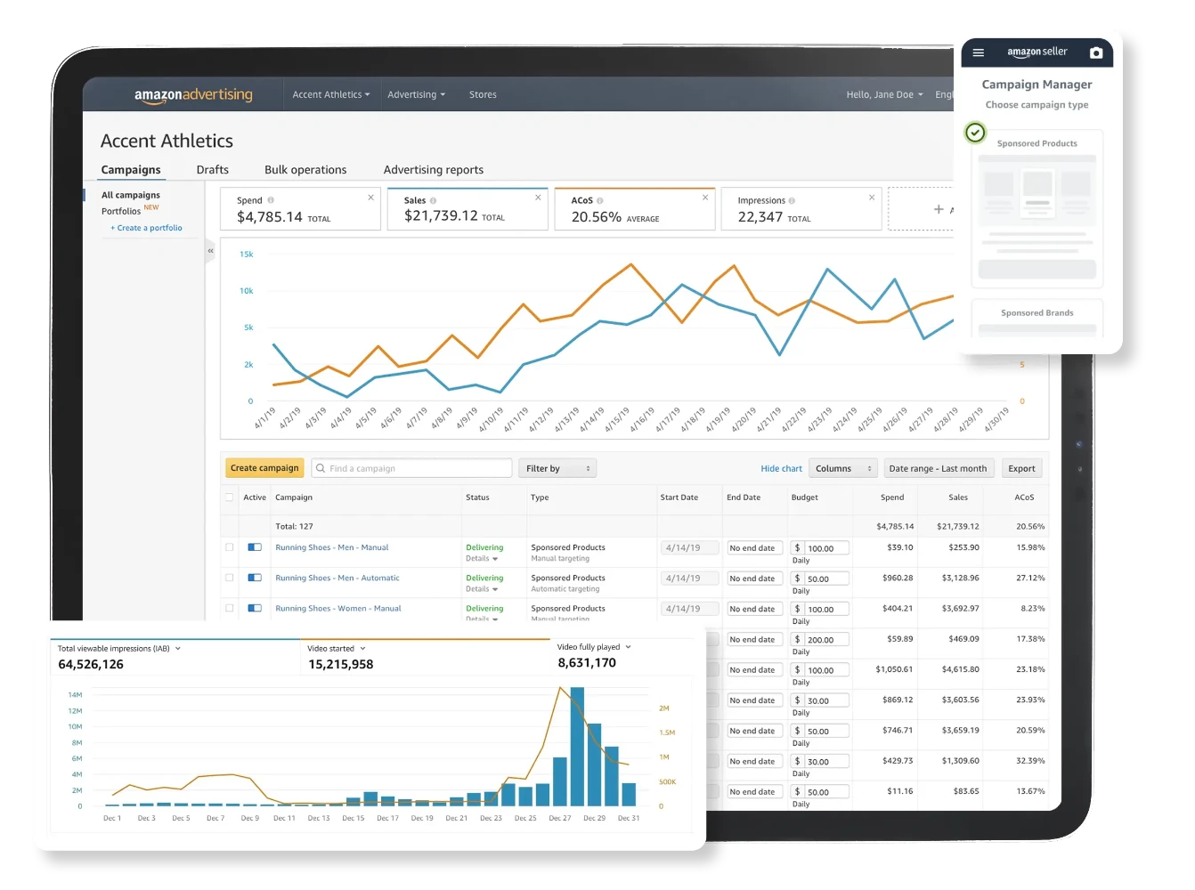This screenshot has height=890, width=1195.
Task: Switch to the Drafts tab
Action: (x=213, y=170)
